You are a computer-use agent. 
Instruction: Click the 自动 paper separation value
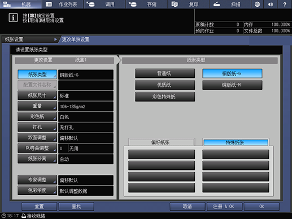[86, 159]
